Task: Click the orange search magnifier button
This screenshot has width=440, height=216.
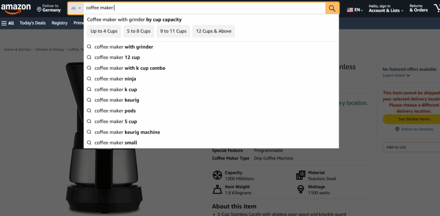Action: click(x=332, y=8)
